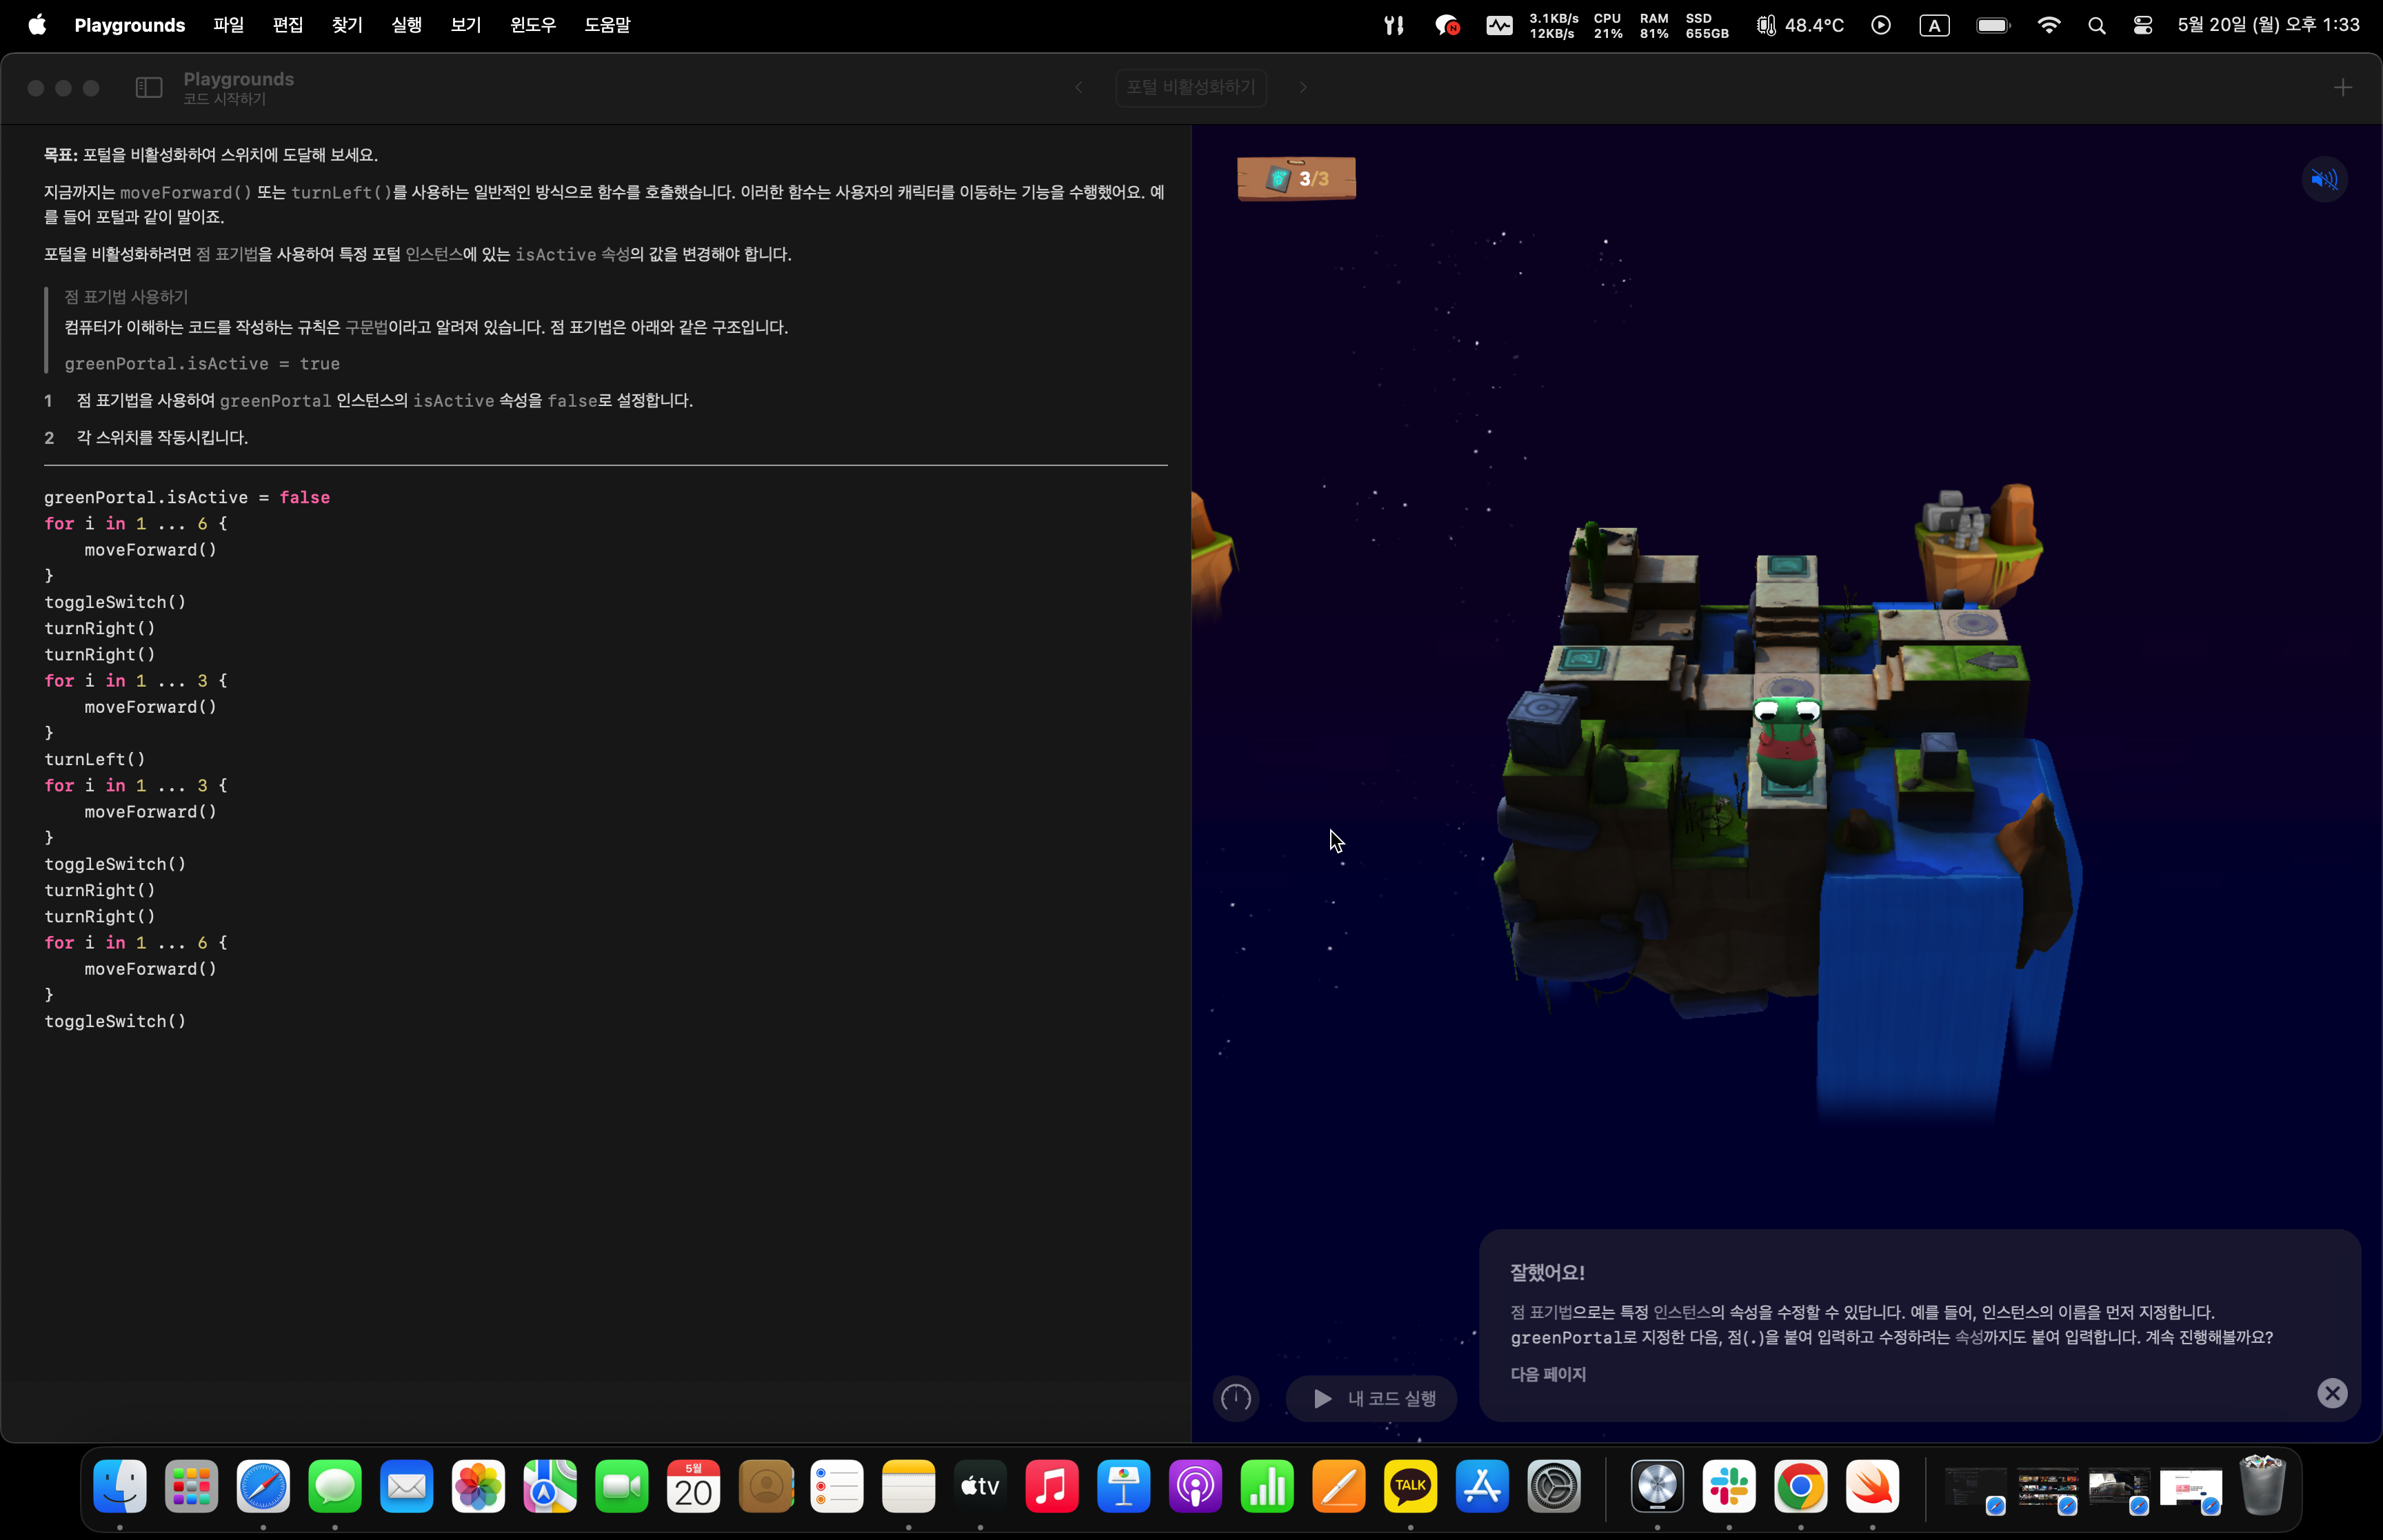Add new item with plus icon

[2343, 88]
